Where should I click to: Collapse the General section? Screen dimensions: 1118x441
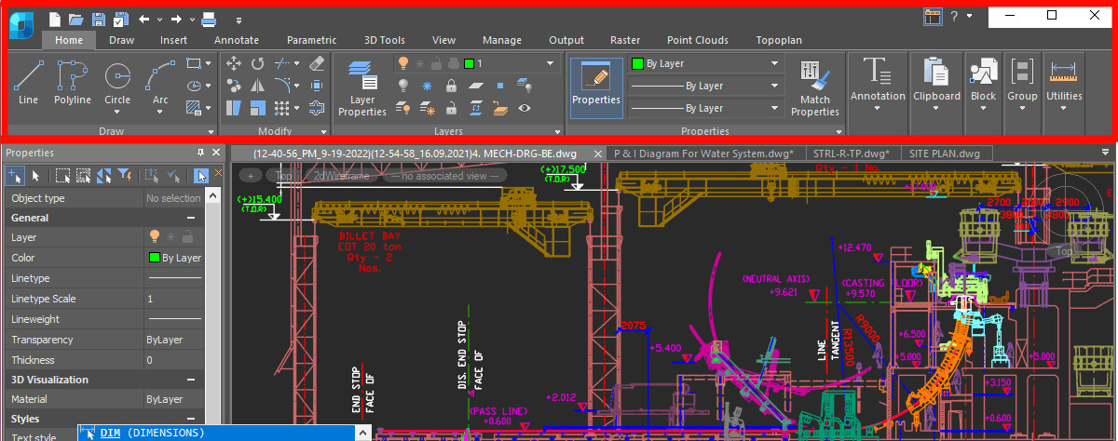click(x=190, y=218)
